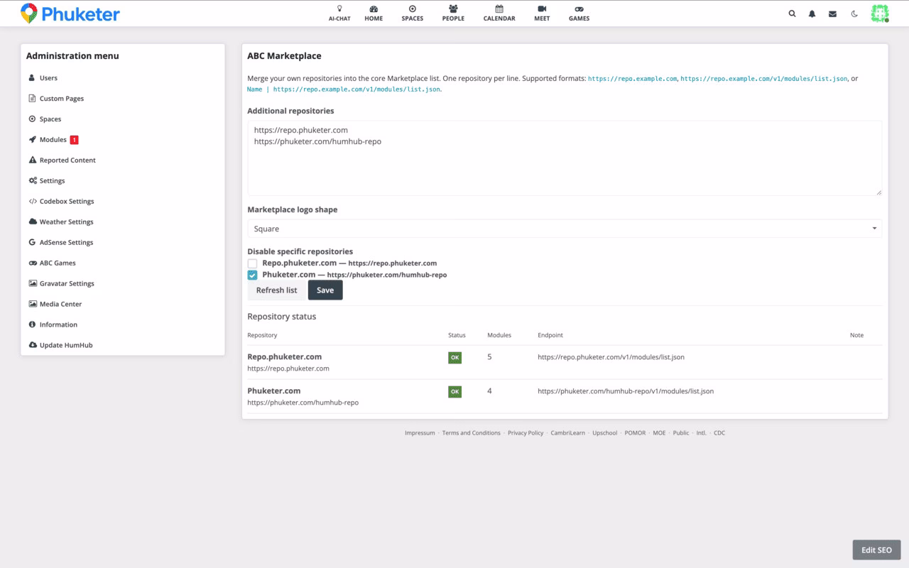The width and height of the screenshot is (909, 568).
Task: Open the CambriLearn footer link
Action: coord(568,433)
